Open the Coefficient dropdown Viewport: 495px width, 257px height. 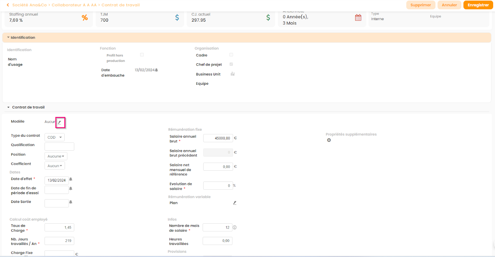click(54, 166)
